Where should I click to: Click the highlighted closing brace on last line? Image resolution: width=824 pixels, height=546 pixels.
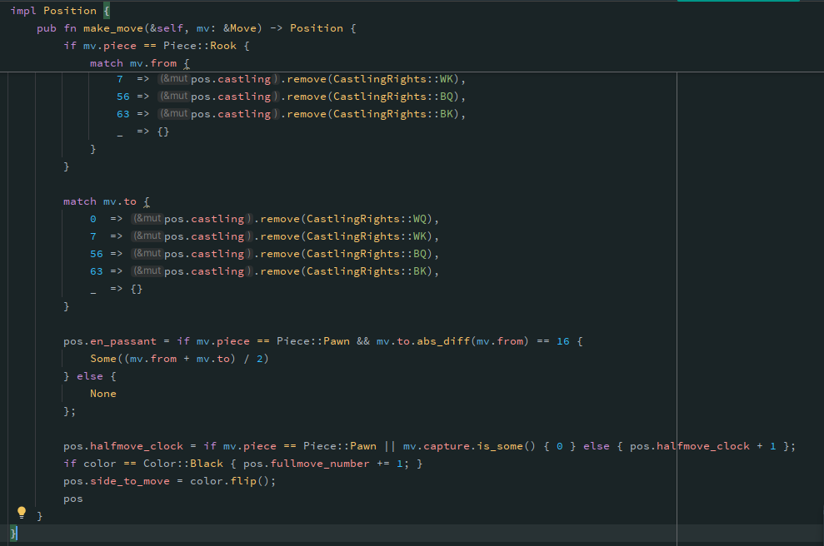13,534
